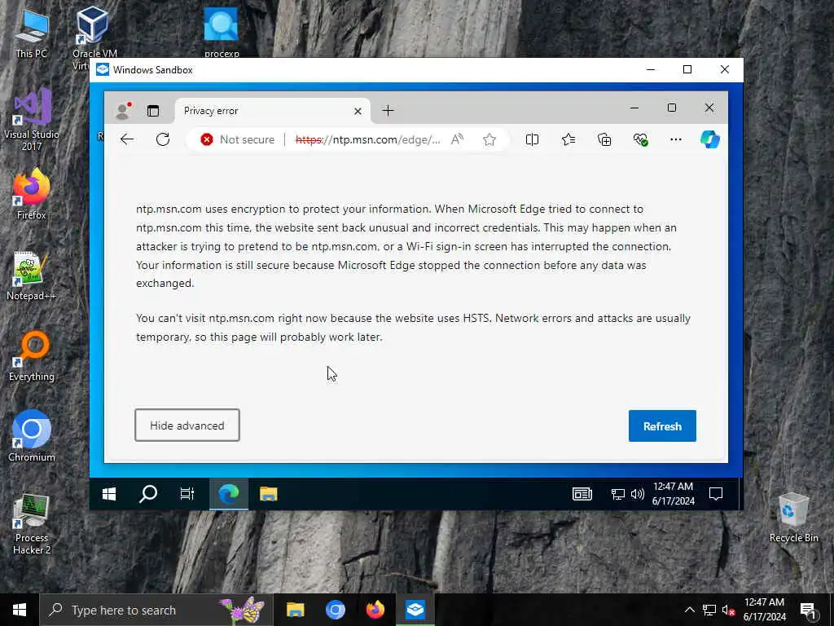This screenshot has width=834, height=626.
Task: Add page to favorites with star icon
Action: [489, 139]
